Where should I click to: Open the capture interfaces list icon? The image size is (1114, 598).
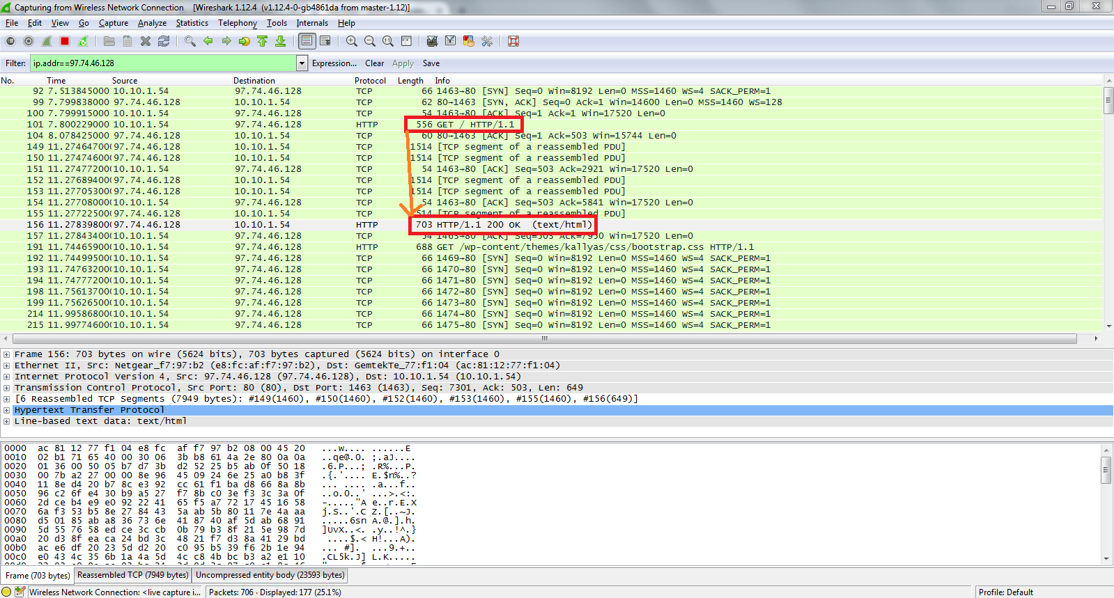click(x=10, y=41)
